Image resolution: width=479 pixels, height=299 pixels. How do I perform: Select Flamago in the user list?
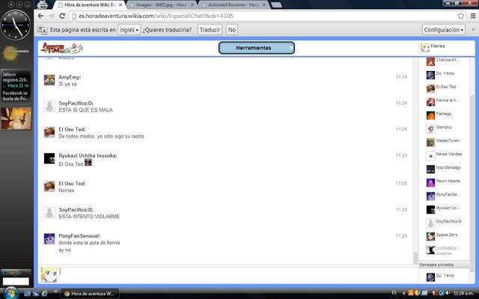tap(444, 114)
